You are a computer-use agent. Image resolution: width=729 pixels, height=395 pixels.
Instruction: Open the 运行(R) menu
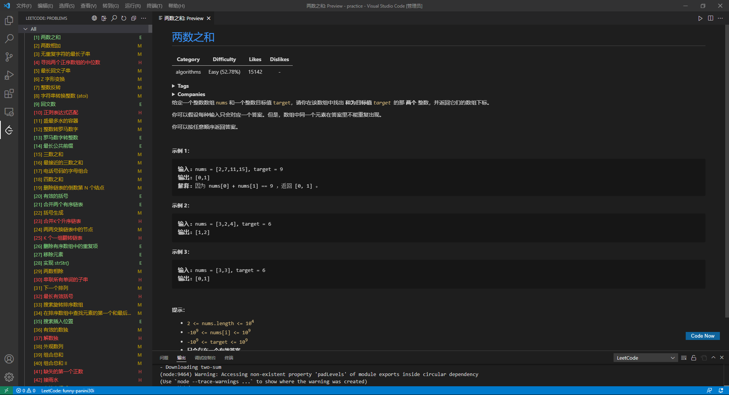tap(132, 6)
